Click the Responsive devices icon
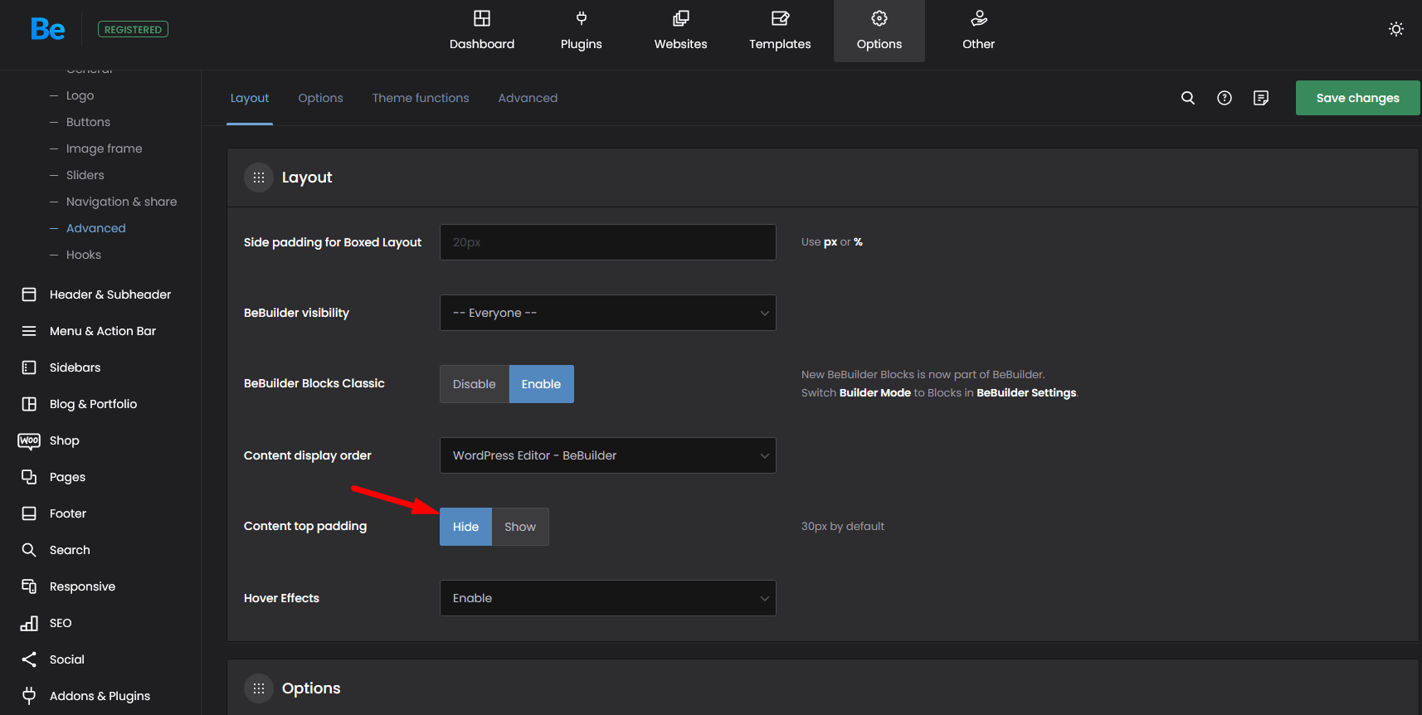The height and width of the screenshot is (715, 1422). (29, 586)
